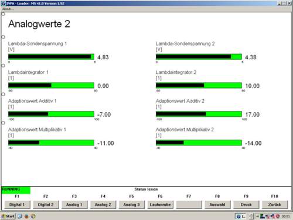Select the Analog 2 button
The height and width of the screenshot is (220, 293).
103,205
